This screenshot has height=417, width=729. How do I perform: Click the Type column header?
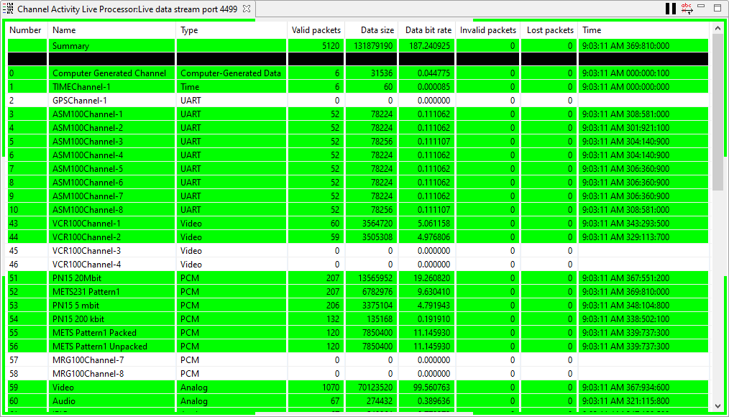[x=231, y=30]
